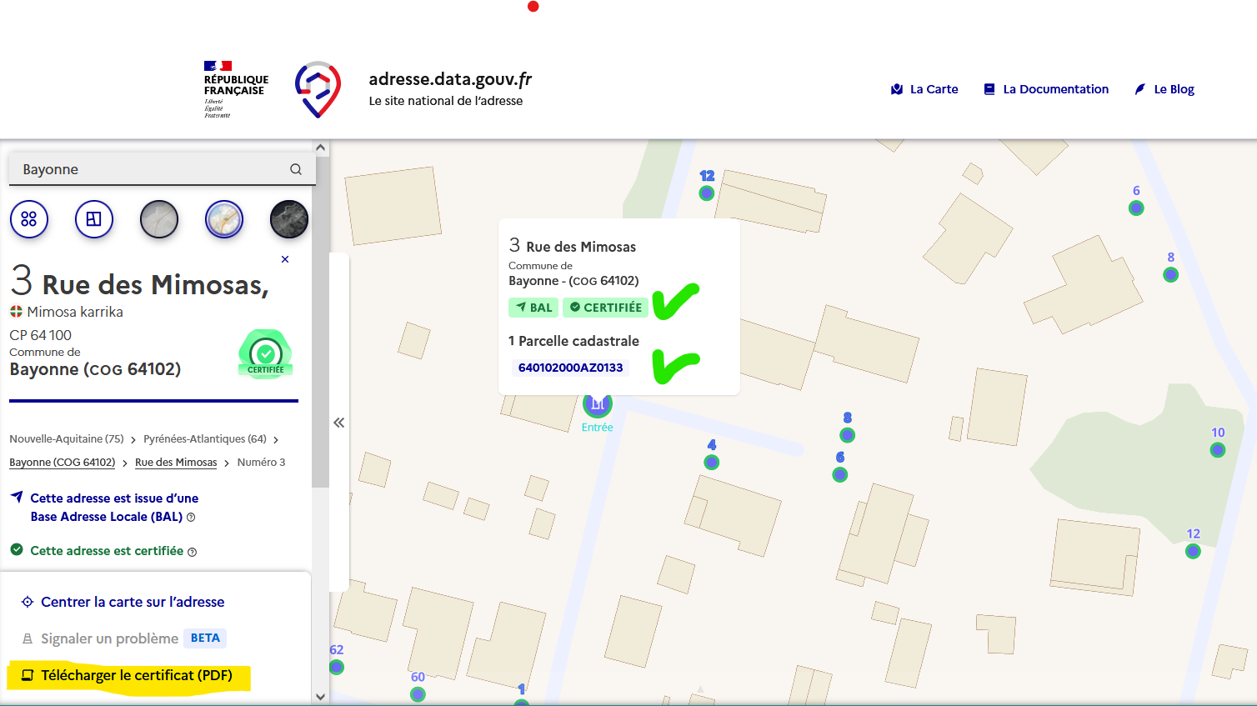Viewport: 1257px width, 706px height.
Task: Toggle the four-circles address display button
Action: tap(29, 219)
